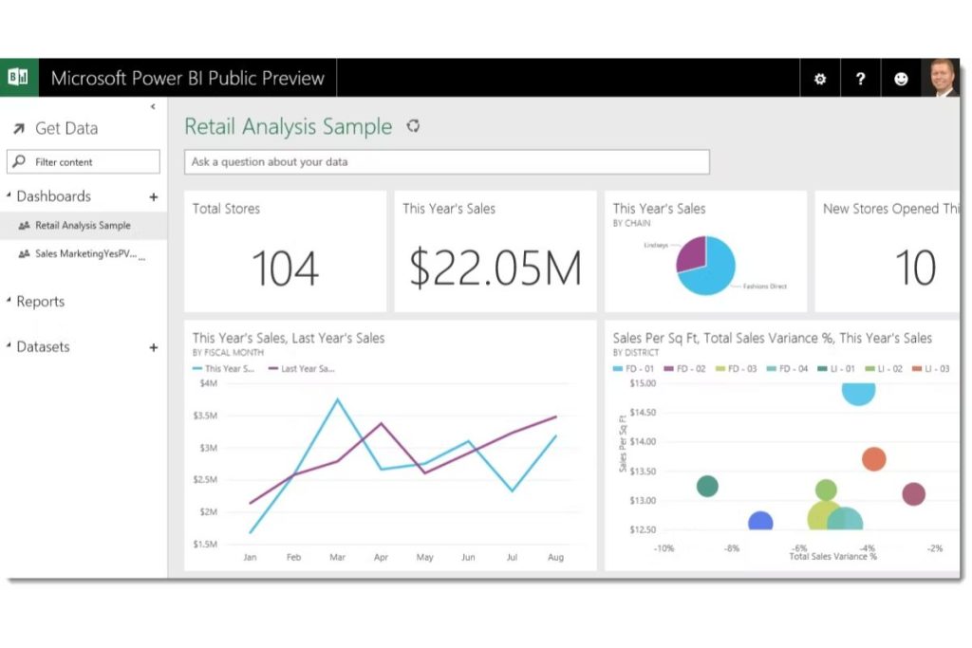
Task: Click LI - 03 legend entry
Action: click(x=930, y=369)
